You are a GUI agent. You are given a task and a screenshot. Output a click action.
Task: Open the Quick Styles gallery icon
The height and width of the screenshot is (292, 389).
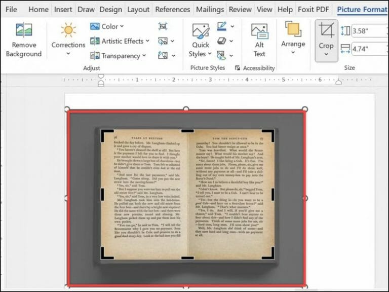201,31
